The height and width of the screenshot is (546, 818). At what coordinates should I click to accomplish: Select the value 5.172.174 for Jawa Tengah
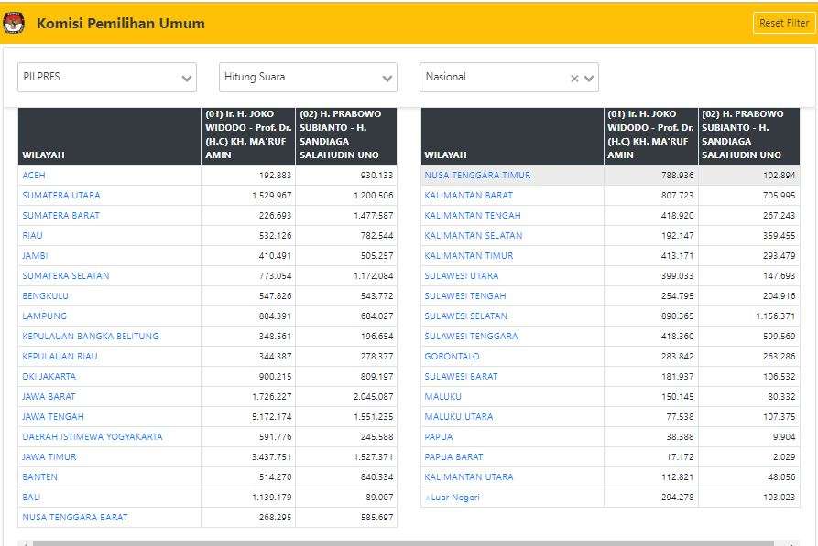[x=272, y=417]
